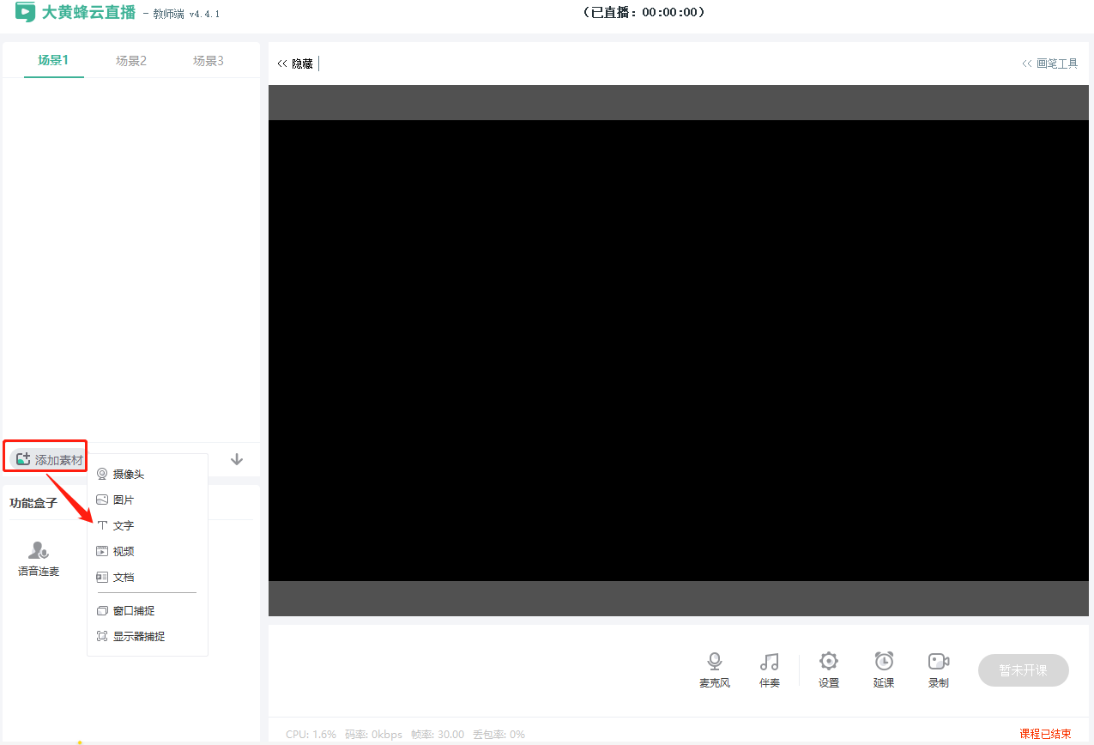Screen dimensions: 1094x745
Task: Click the 添加素材 add material button
Action: [50, 460]
